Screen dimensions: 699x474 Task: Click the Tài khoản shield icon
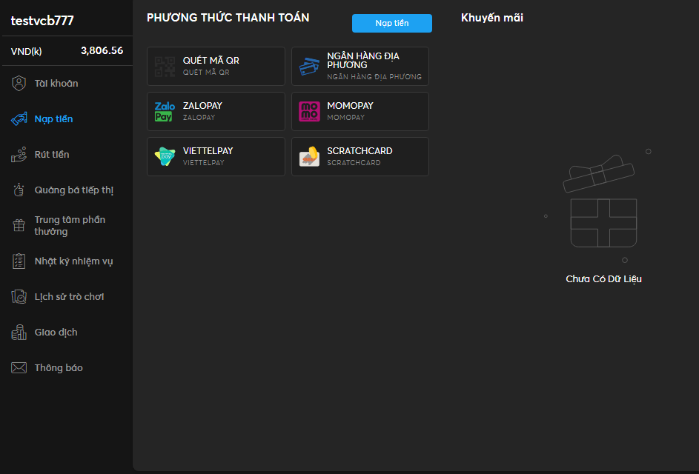[19, 83]
